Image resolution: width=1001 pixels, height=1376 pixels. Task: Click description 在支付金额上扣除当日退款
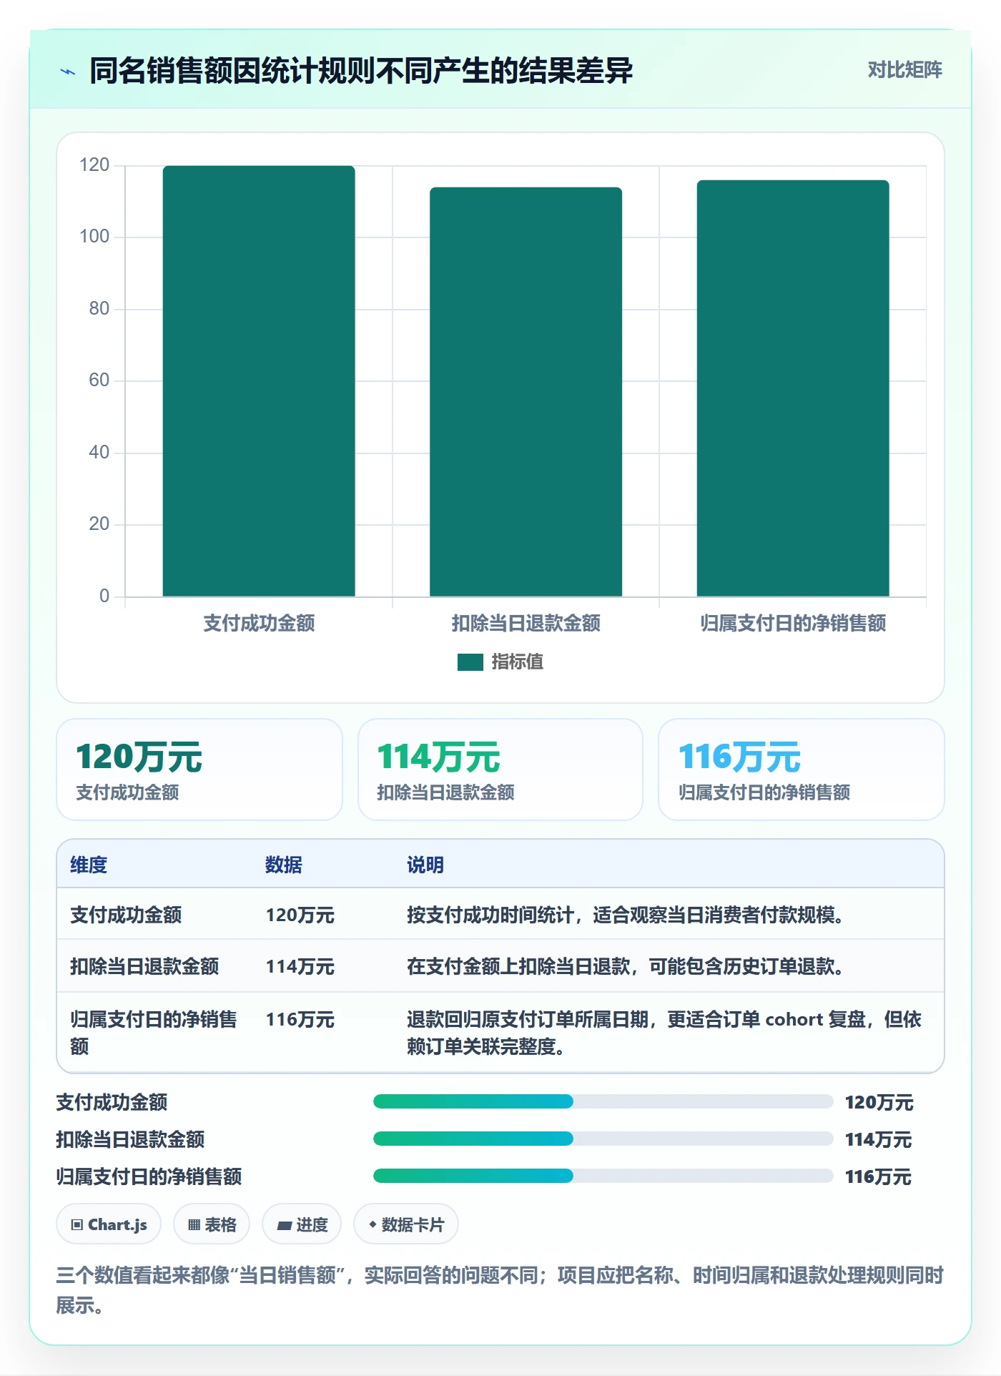coord(625,967)
